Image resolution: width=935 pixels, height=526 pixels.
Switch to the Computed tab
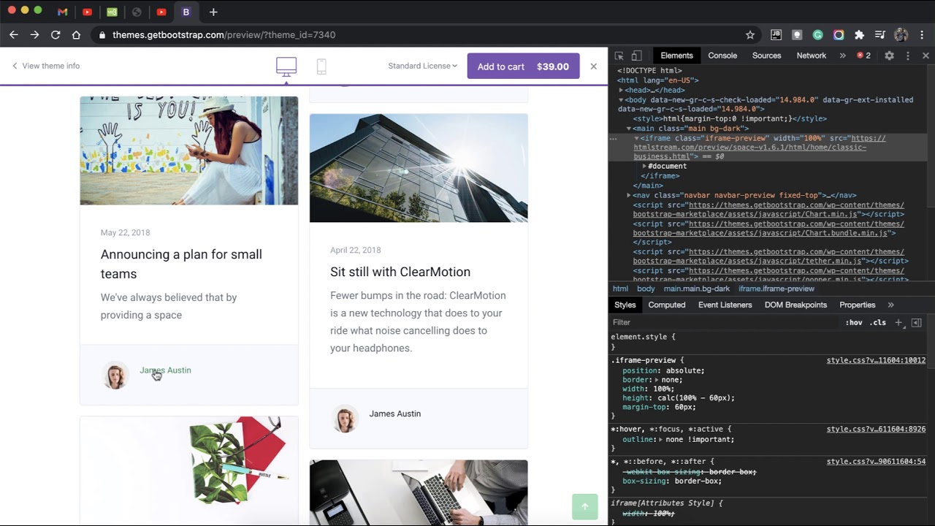click(667, 305)
